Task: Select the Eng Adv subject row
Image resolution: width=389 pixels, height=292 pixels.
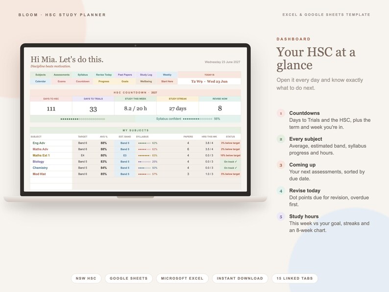Action: pyautogui.click(x=135, y=143)
